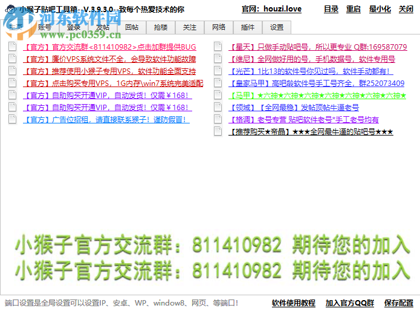
Task: Open the 回帖 tab
Action: [132, 27]
